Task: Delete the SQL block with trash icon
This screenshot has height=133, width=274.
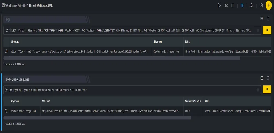Action: tap(268, 19)
